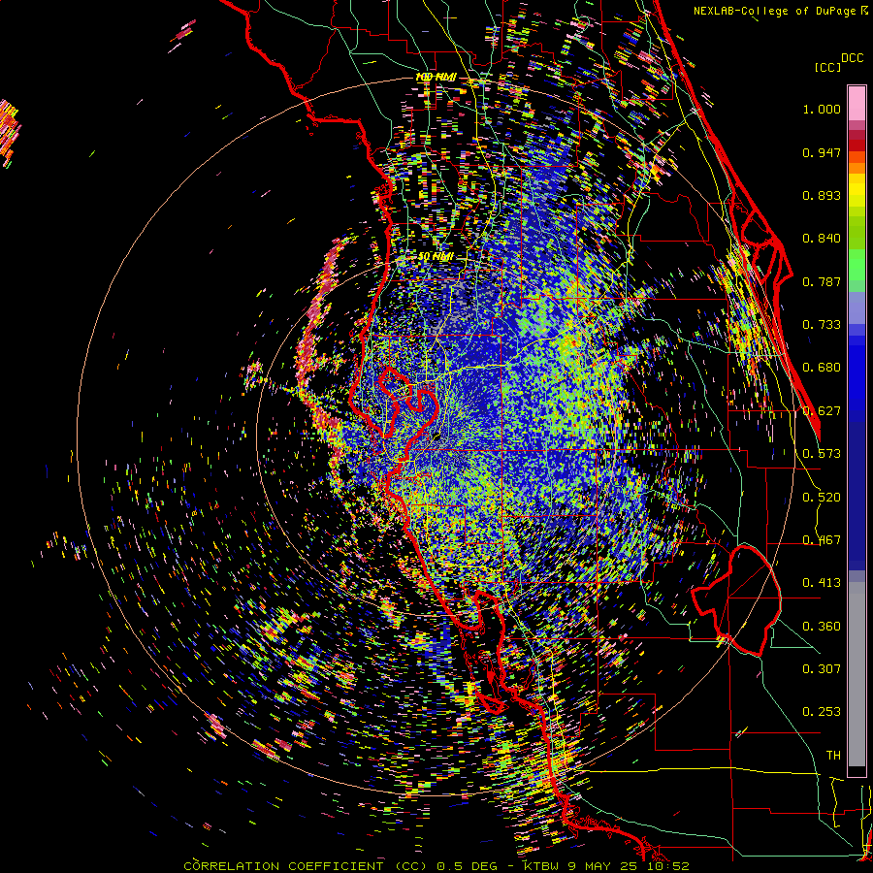
Task: Select the 0.413 scale value
Action: point(822,583)
